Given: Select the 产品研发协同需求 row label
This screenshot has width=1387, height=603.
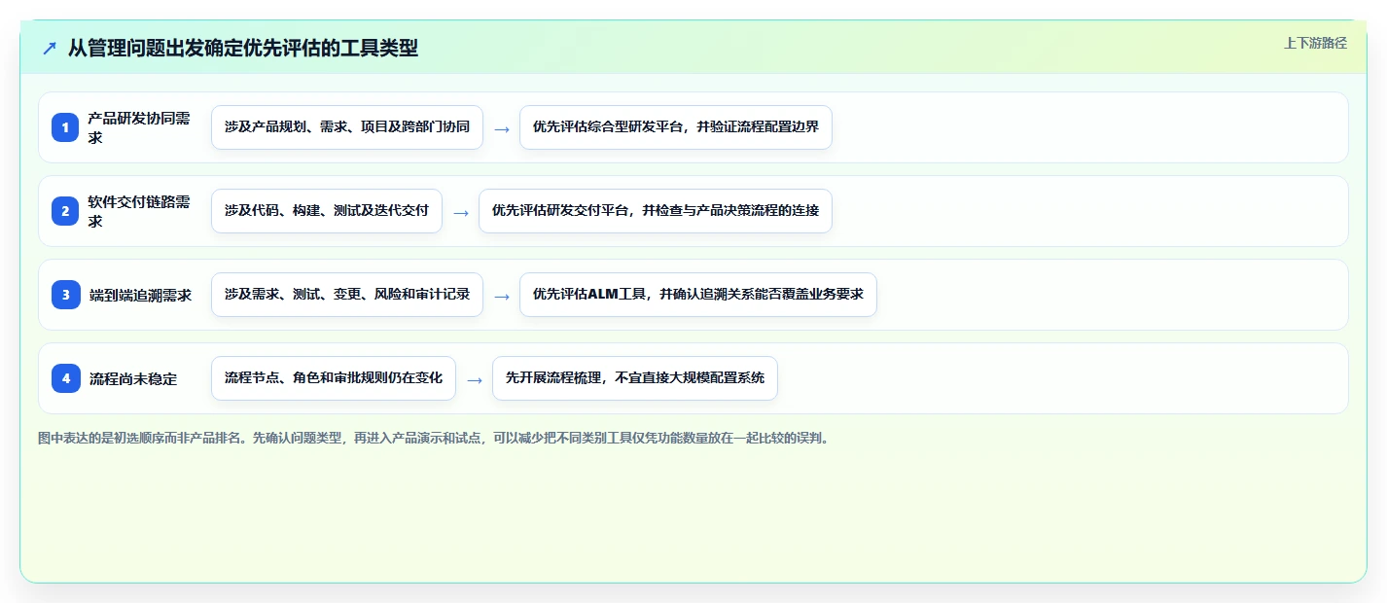Looking at the screenshot, I should pos(139,127).
